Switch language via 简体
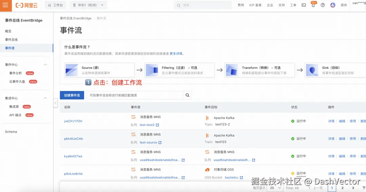This screenshot has height=192, width=366. pyautogui.click(x=344, y=5)
